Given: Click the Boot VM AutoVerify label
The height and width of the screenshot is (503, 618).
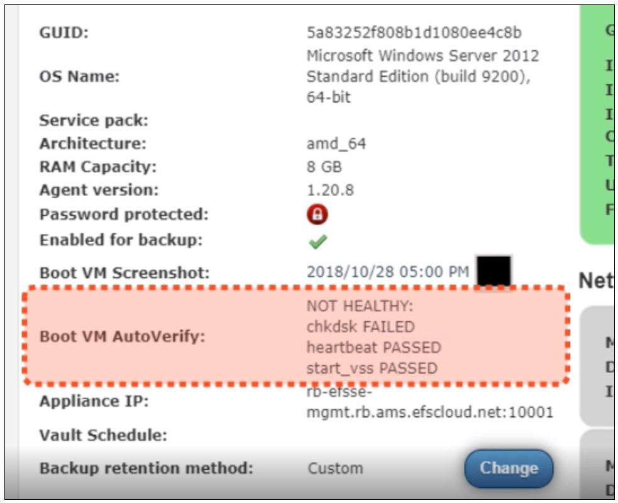Looking at the screenshot, I should click(122, 336).
